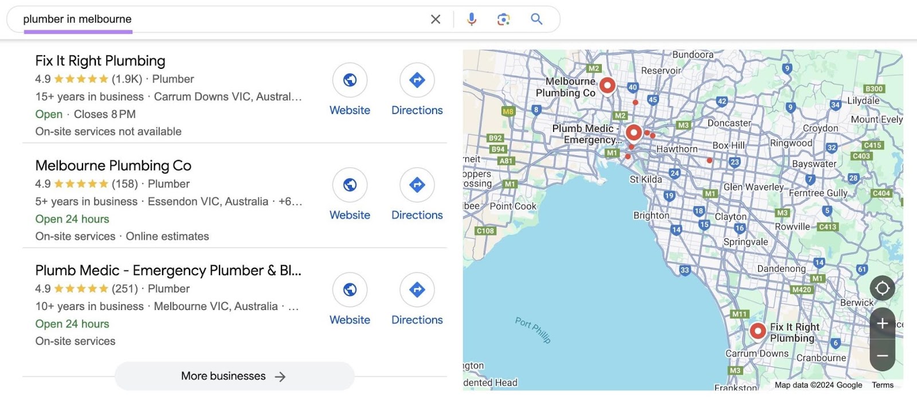Get directions to Fix It Right Plumbing

pos(417,80)
